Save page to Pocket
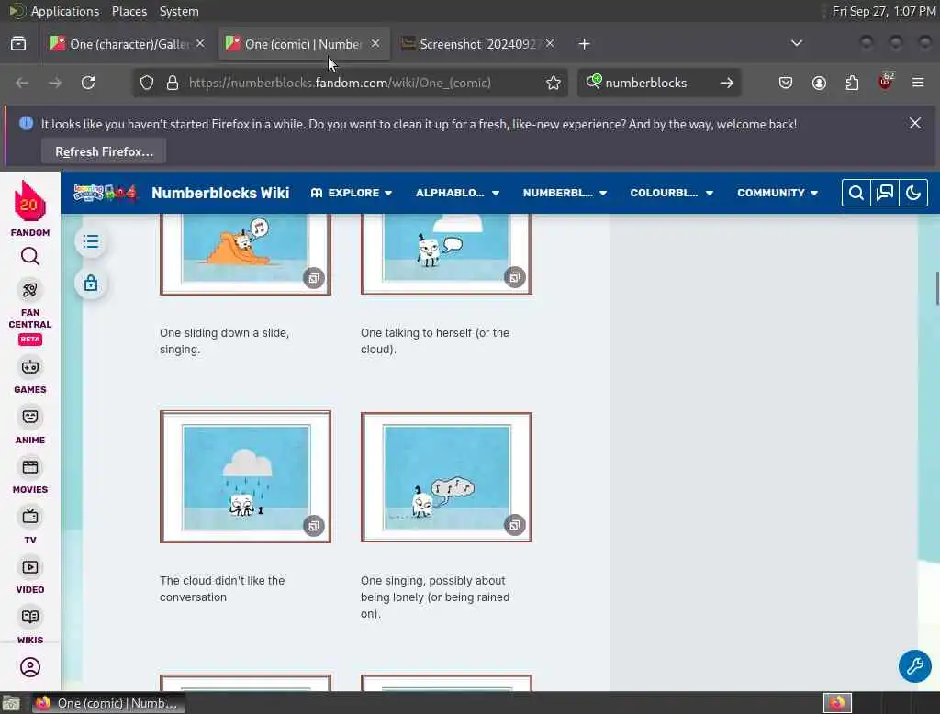This screenshot has width=940, height=714. tap(786, 83)
